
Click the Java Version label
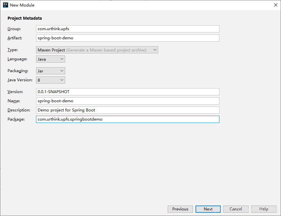click(20, 80)
